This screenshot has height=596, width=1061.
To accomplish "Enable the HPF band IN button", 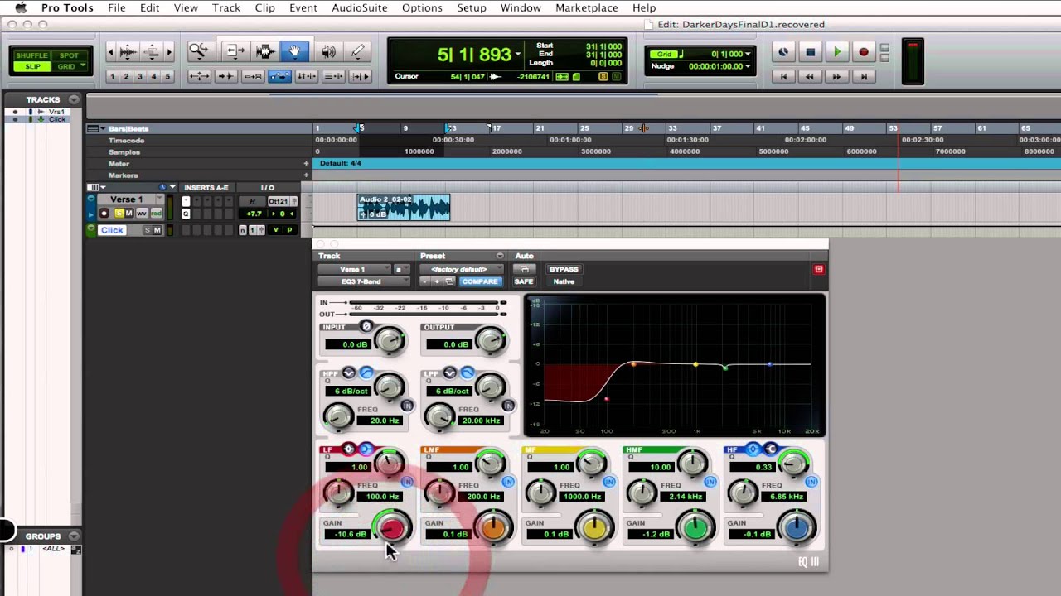I will click(x=407, y=406).
